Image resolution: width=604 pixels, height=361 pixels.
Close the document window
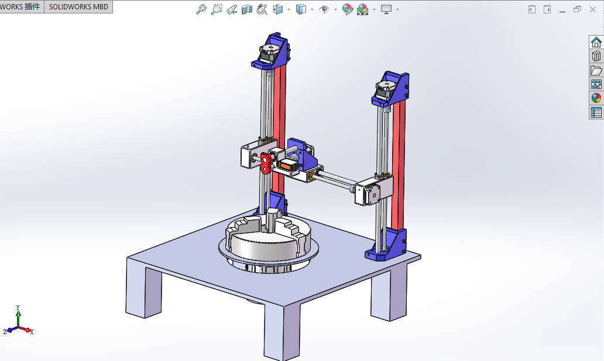pyautogui.click(x=593, y=9)
